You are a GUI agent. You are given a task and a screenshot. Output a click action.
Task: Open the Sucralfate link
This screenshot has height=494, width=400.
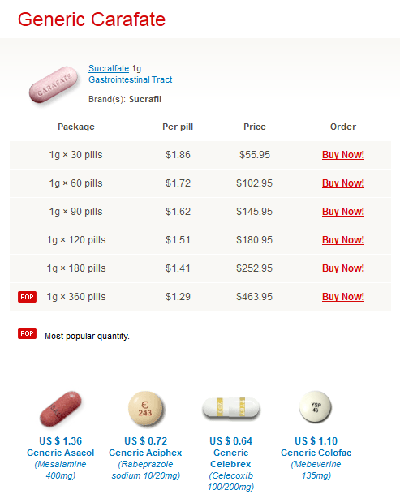point(109,68)
